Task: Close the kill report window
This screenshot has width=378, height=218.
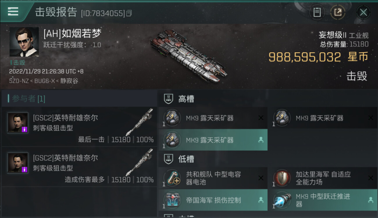Action: (363, 12)
